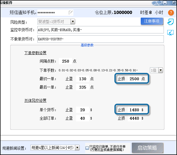Click the edit icon beside the phone number

(71, 12)
